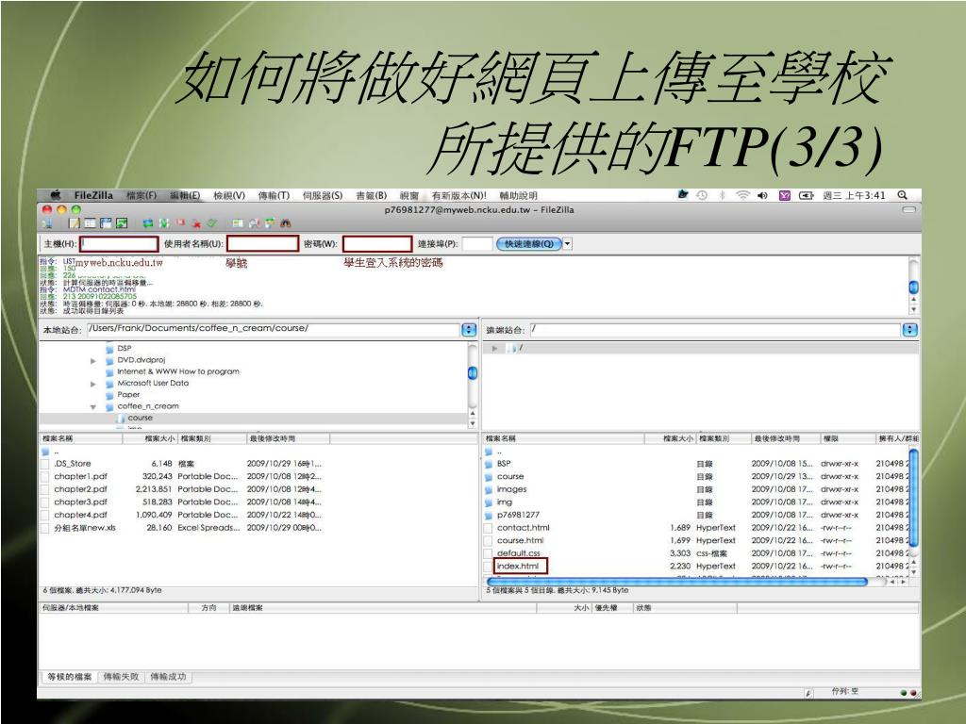Select the course folder in local tree
Image resolution: width=966 pixels, height=724 pixels.
point(140,418)
